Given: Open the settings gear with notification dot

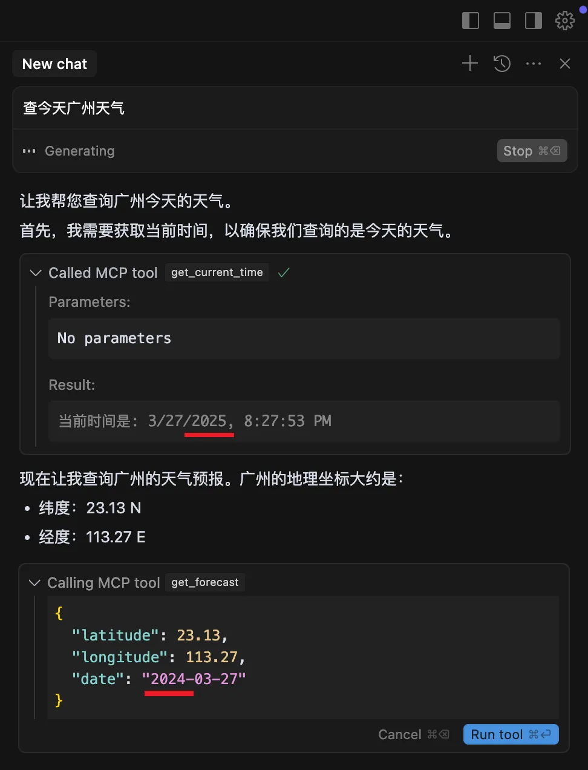Looking at the screenshot, I should tap(564, 20).
